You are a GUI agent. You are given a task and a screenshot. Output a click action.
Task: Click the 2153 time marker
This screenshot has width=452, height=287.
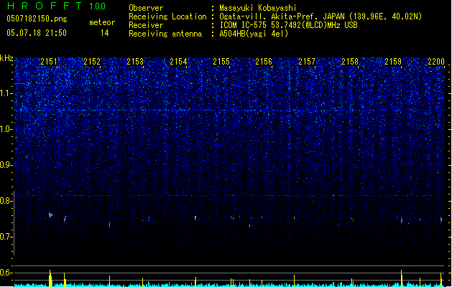[x=135, y=62]
